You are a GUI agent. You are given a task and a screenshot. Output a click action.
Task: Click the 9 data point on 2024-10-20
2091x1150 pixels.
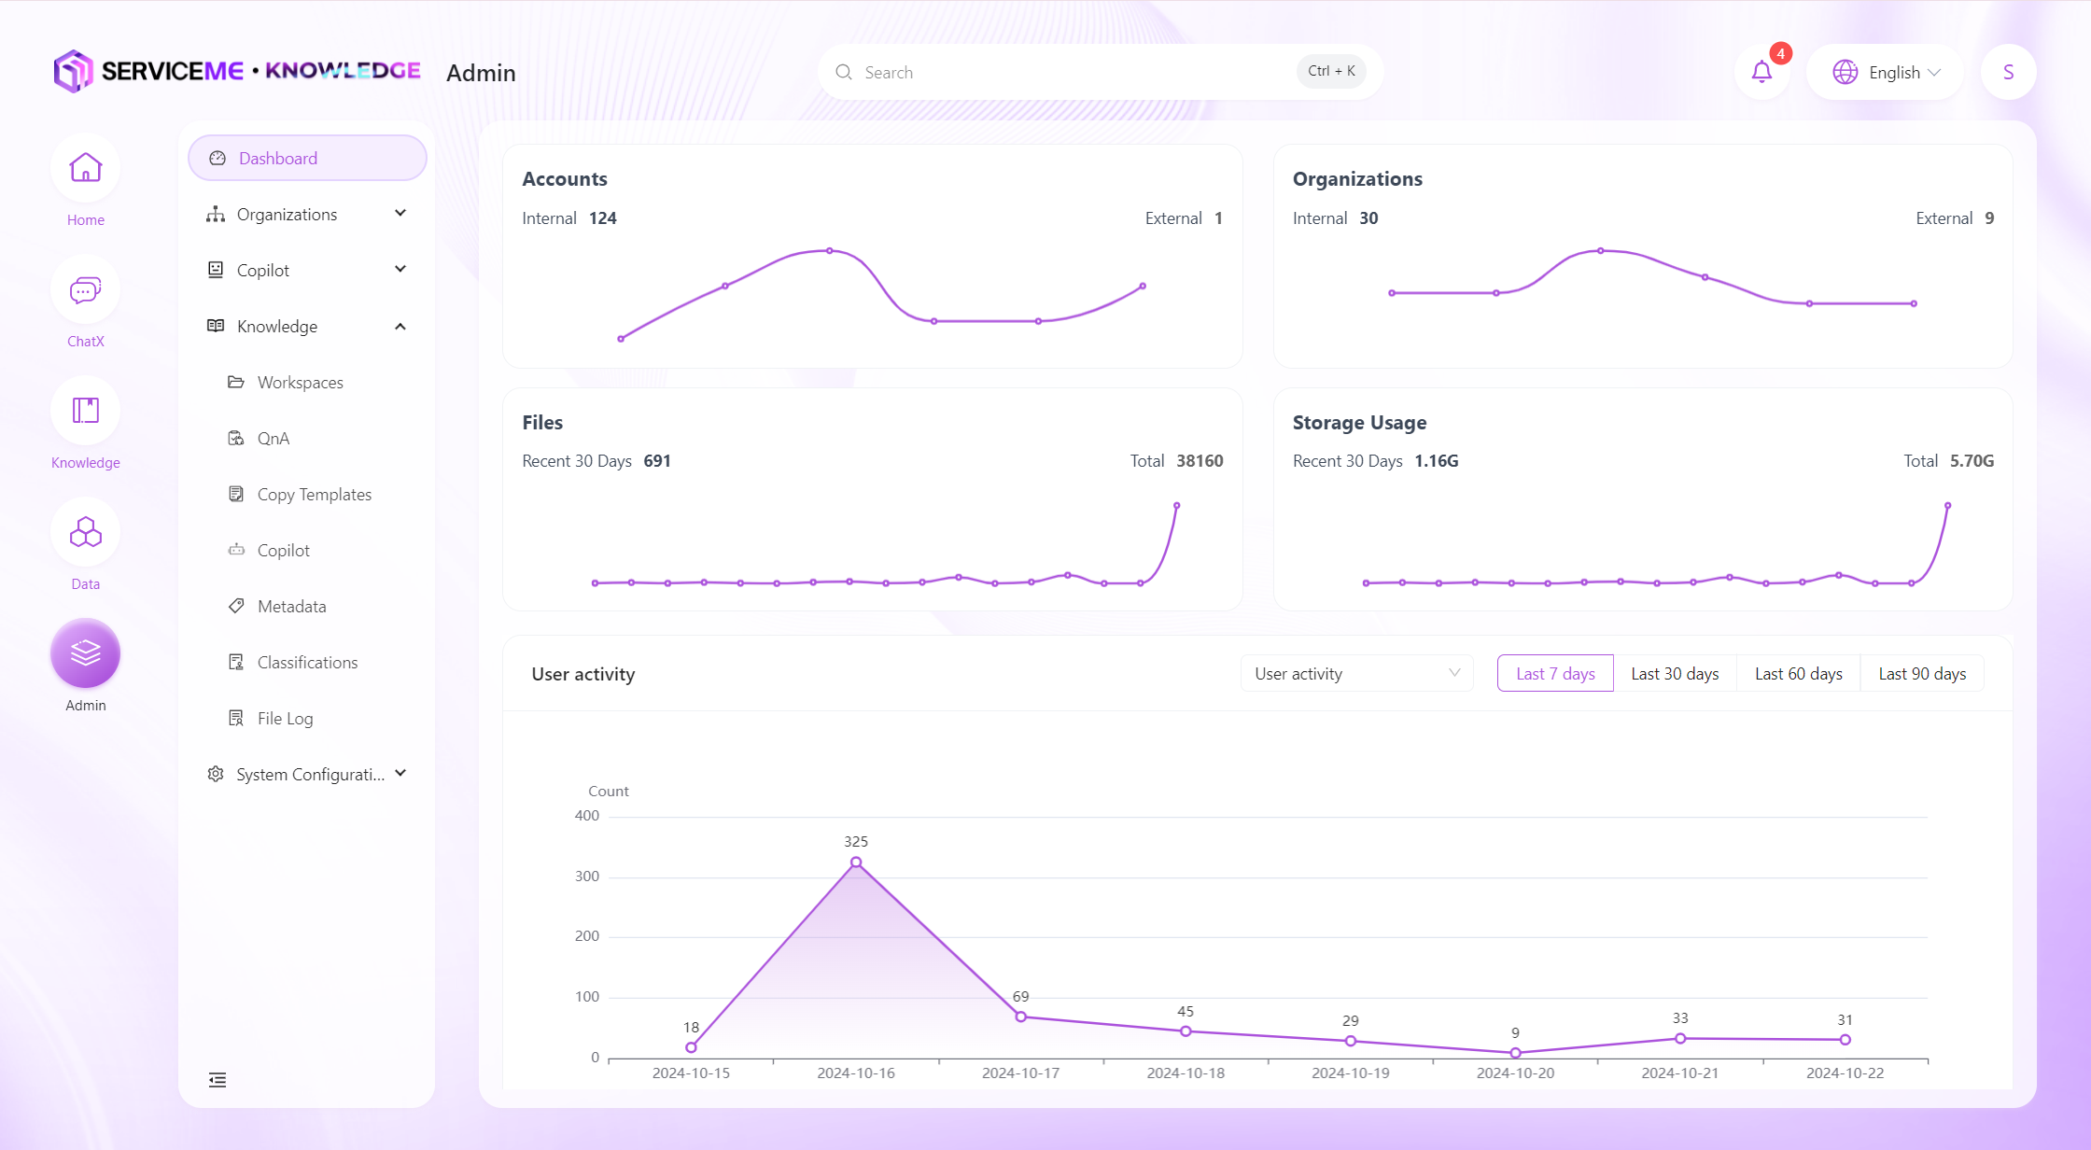[1515, 1053]
